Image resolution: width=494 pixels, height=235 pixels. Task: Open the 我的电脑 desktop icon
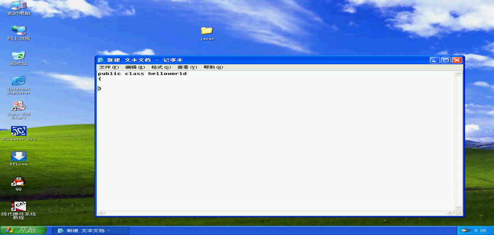point(19,8)
